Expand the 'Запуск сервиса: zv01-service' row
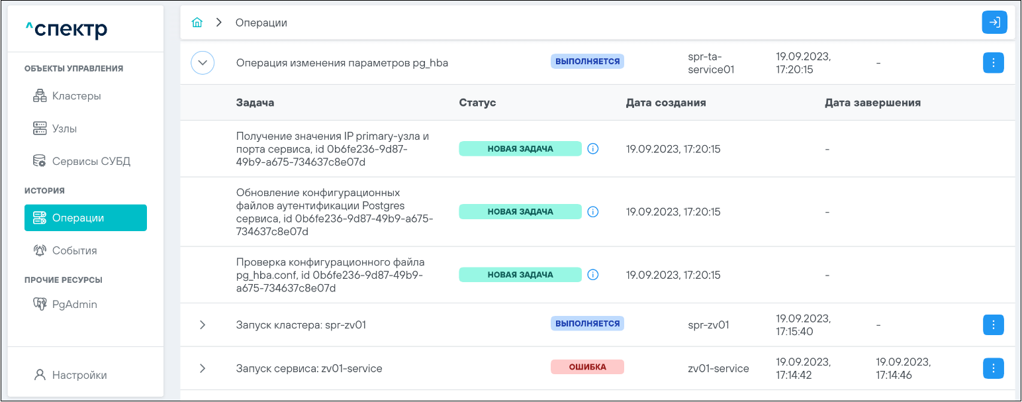The height and width of the screenshot is (402, 1022). coord(203,368)
